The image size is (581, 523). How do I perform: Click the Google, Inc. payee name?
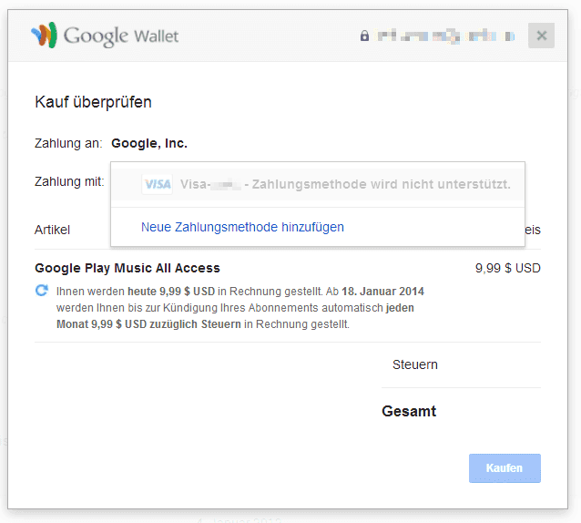coord(149,143)
